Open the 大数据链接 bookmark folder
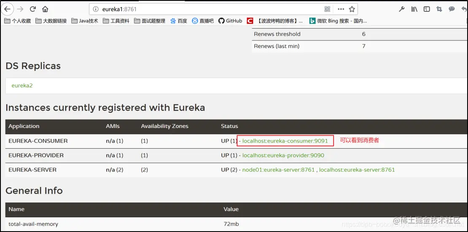Image resolution: width=468 pixels, height=232 pixels. (51, 21)
